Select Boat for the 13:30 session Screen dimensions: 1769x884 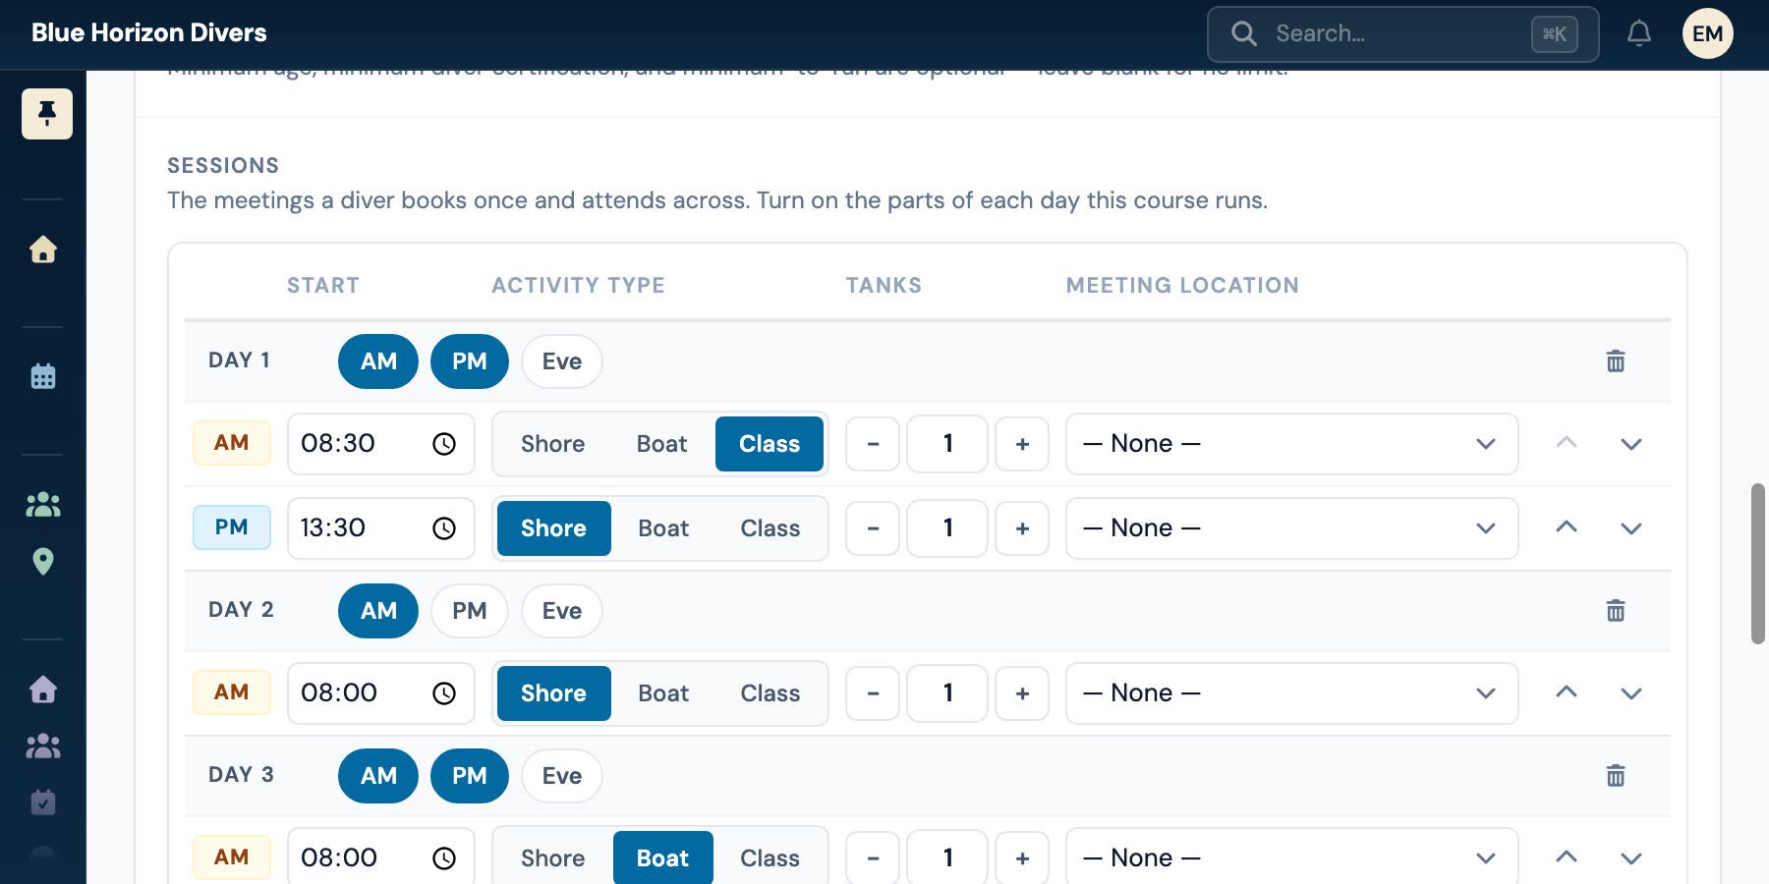pyautogui.click(x=663, y=528)
